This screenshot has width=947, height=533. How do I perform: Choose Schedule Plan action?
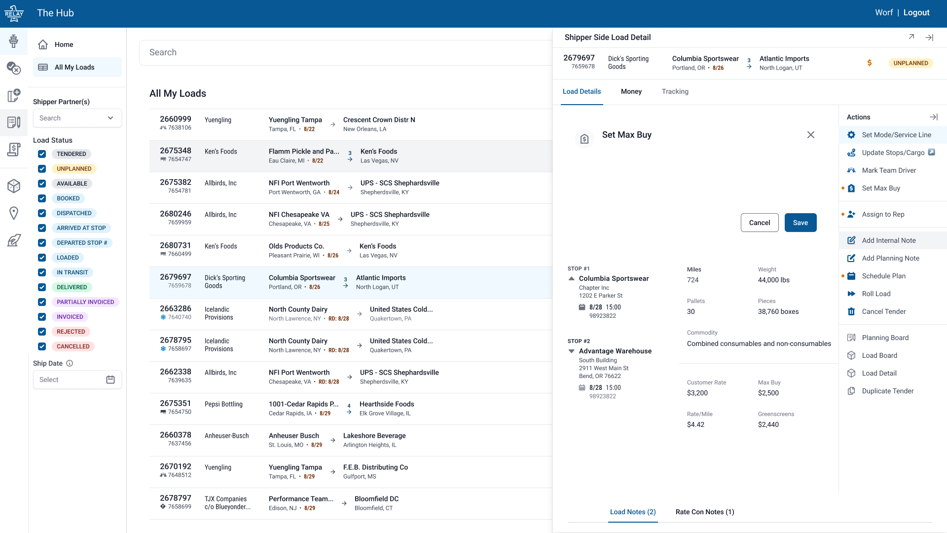click(x=893, y=276)
